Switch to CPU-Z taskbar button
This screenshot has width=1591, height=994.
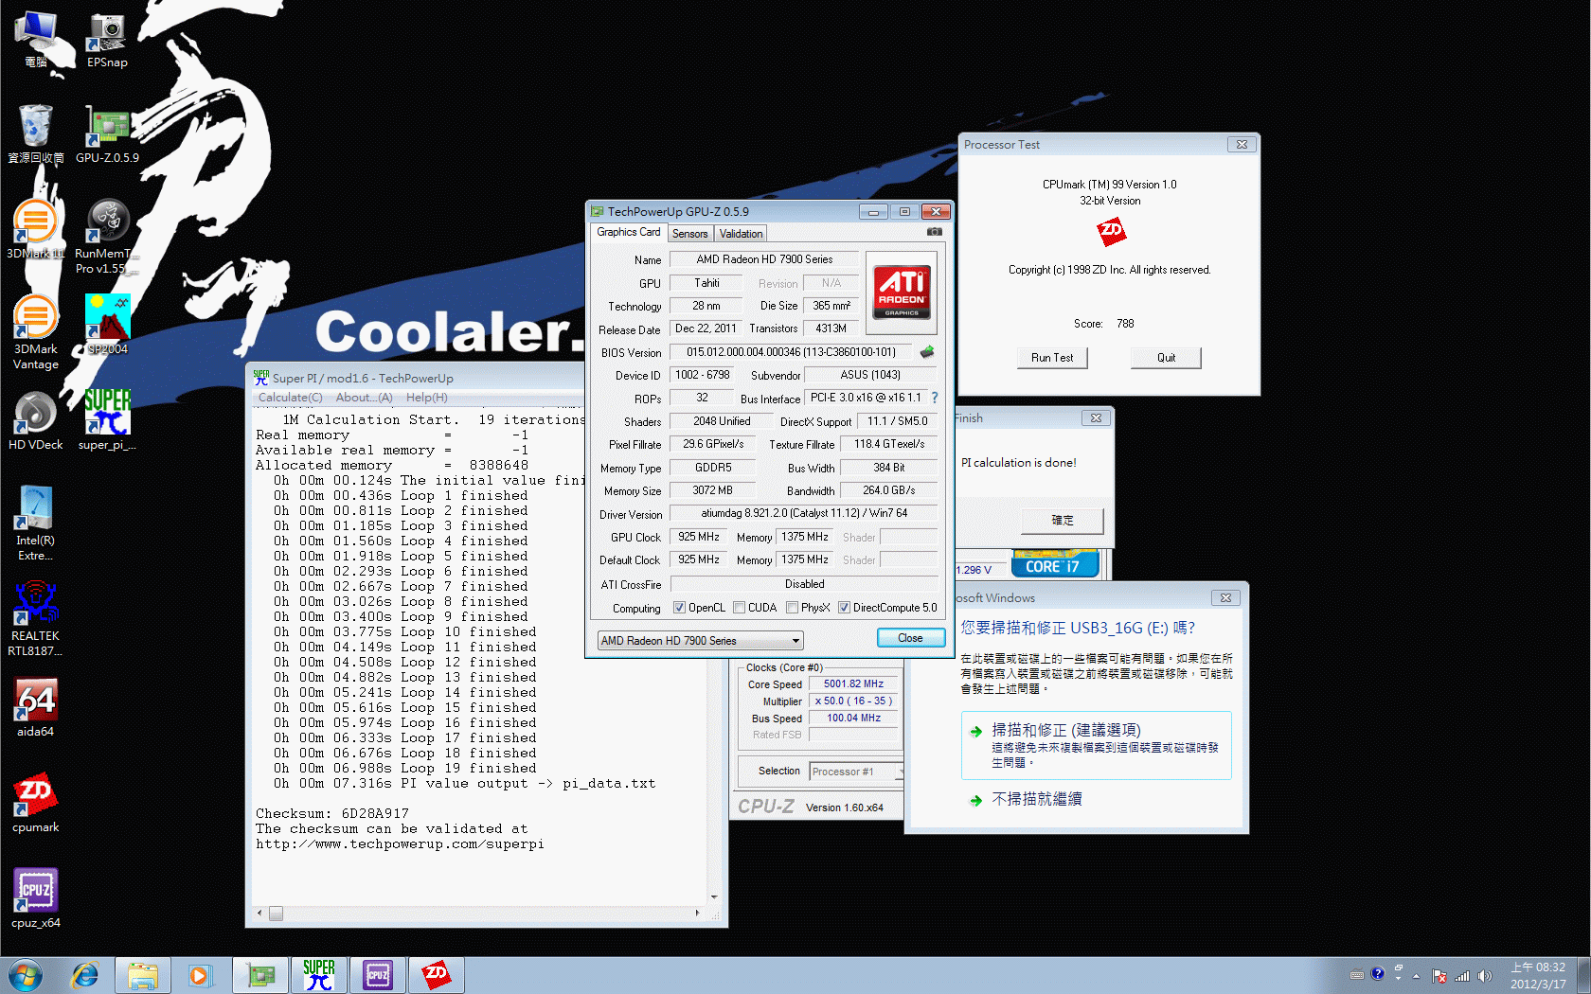click(x=378, y=975)
